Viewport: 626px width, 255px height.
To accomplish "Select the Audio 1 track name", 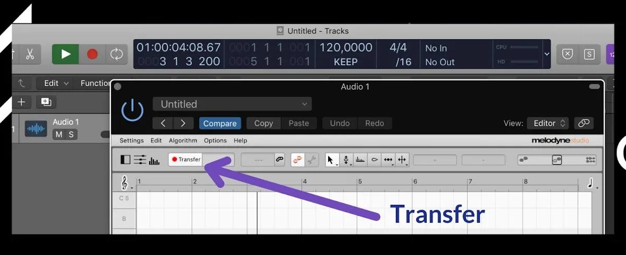I will pos(66,122).
